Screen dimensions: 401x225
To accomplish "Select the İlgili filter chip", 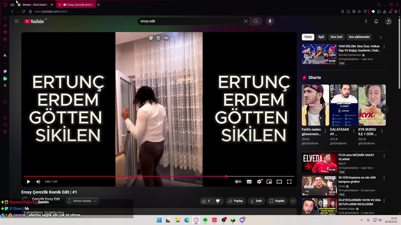I will (x=321, y=37).
